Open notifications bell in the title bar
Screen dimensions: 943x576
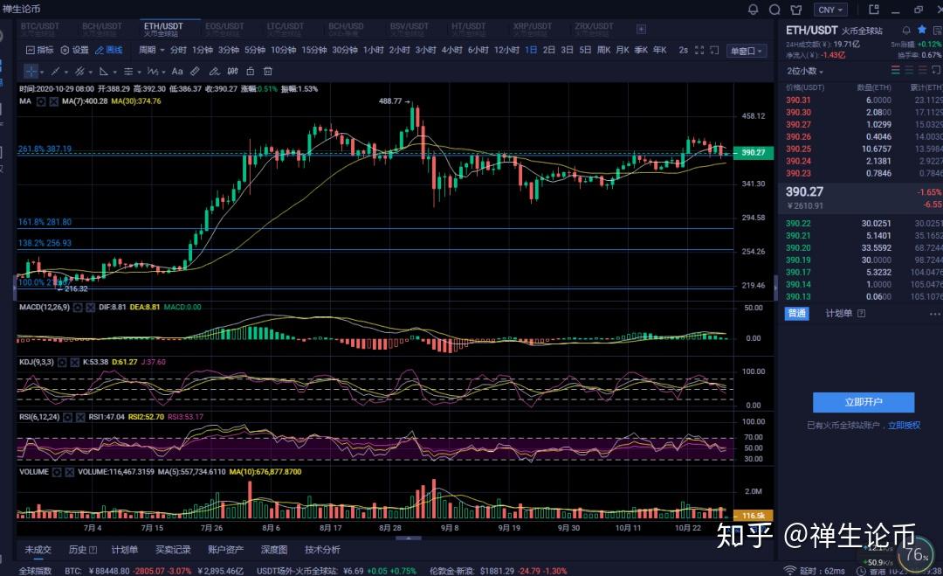point(753,10)
